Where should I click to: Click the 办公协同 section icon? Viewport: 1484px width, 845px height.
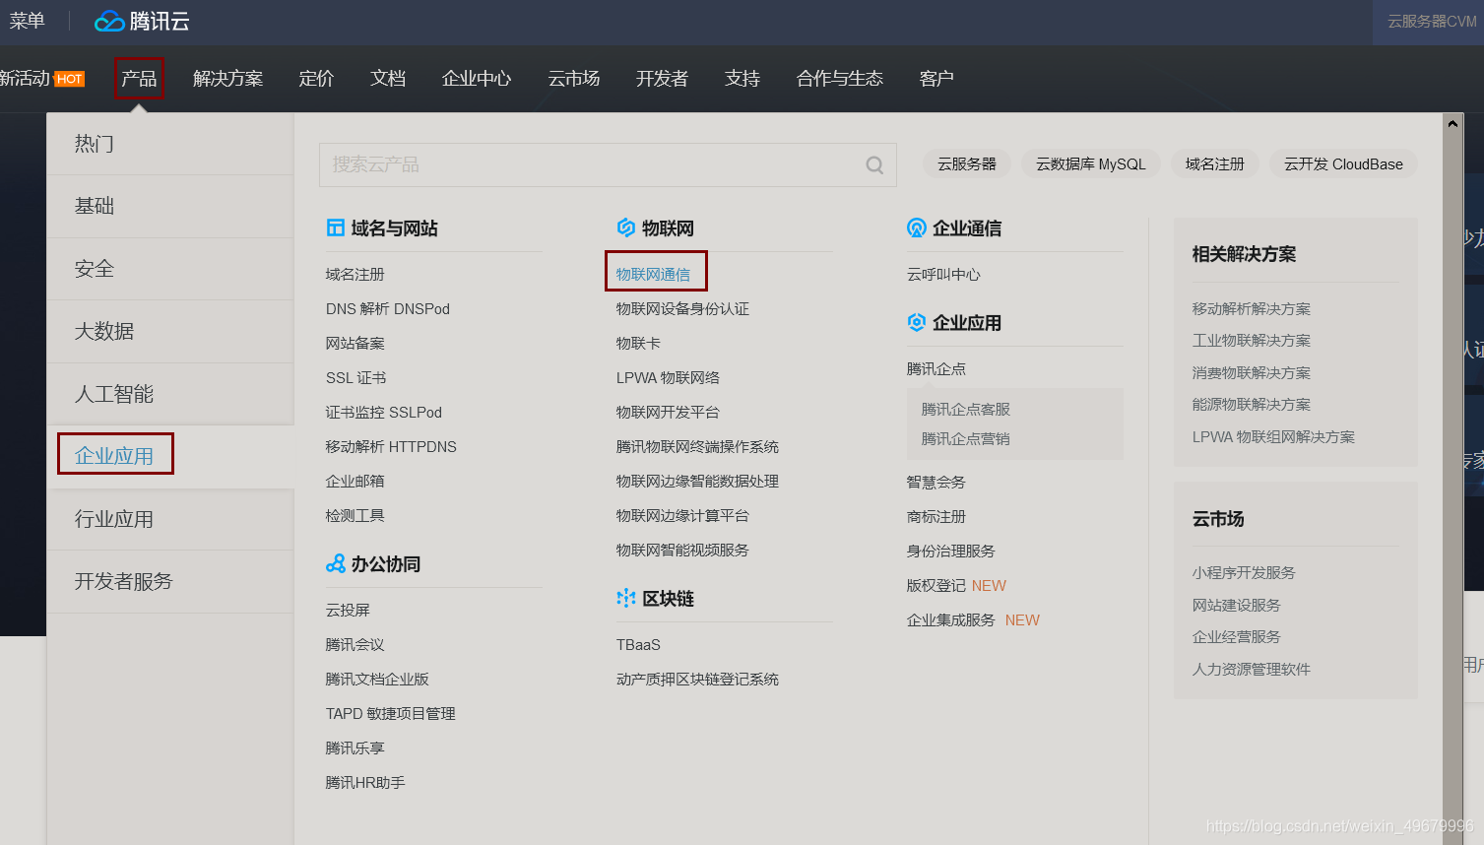click(336, 563)
